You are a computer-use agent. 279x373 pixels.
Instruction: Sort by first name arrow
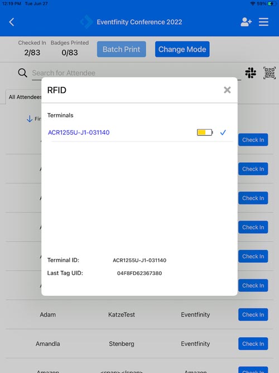[x=30, y=119]
